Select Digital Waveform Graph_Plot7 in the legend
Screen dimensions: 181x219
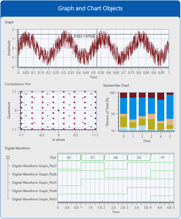[x=34, y=166]
